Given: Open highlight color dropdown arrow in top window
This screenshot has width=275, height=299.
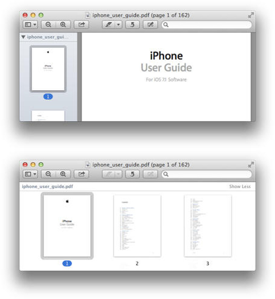Looking at the screenshot, I should pyautogui.click(x=118, y=25).
